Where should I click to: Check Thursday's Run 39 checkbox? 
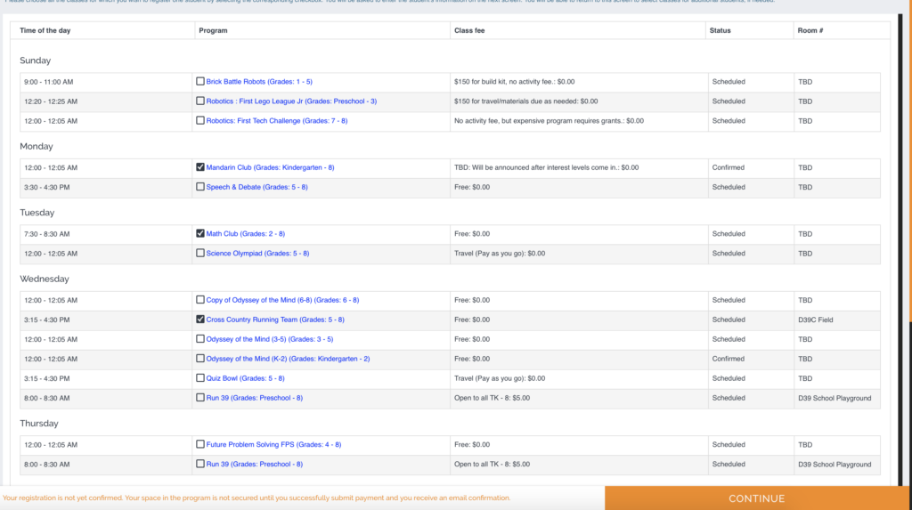[x=200, y=464]
